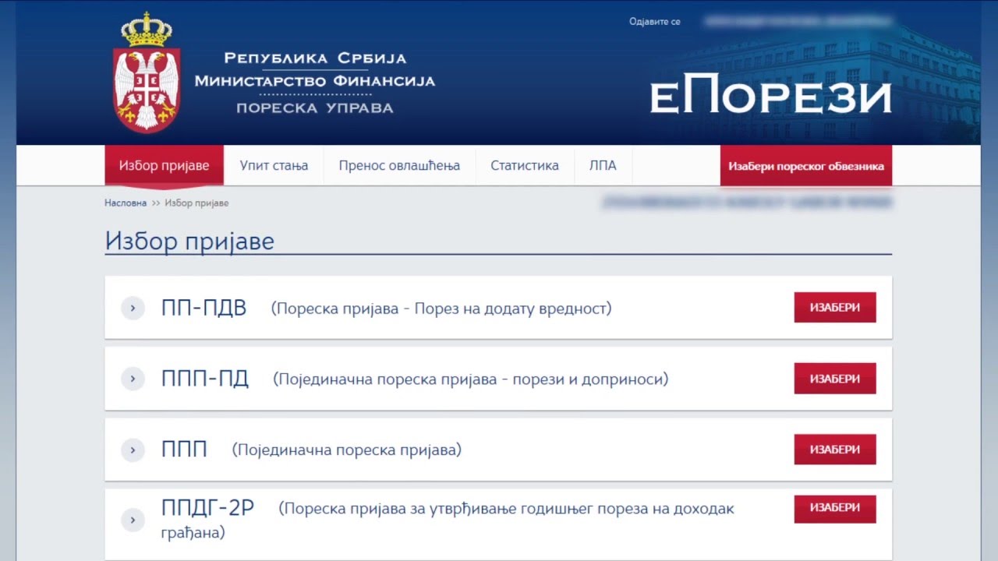Click description (Појединачна пореска пријава)
998x561 pixels.
pyautogui.click(x=347, y=450)
